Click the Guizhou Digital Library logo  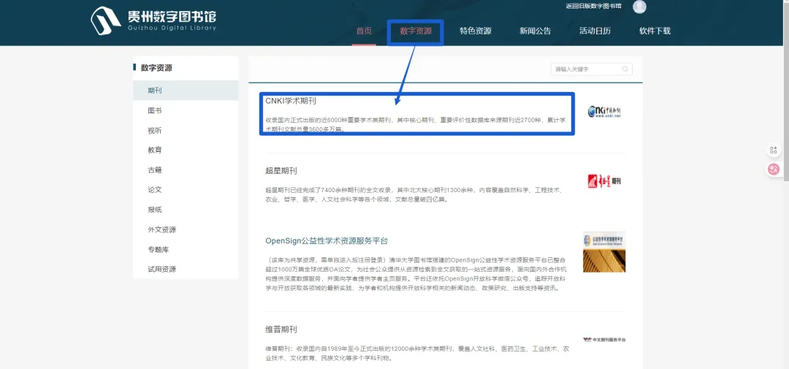153,20
